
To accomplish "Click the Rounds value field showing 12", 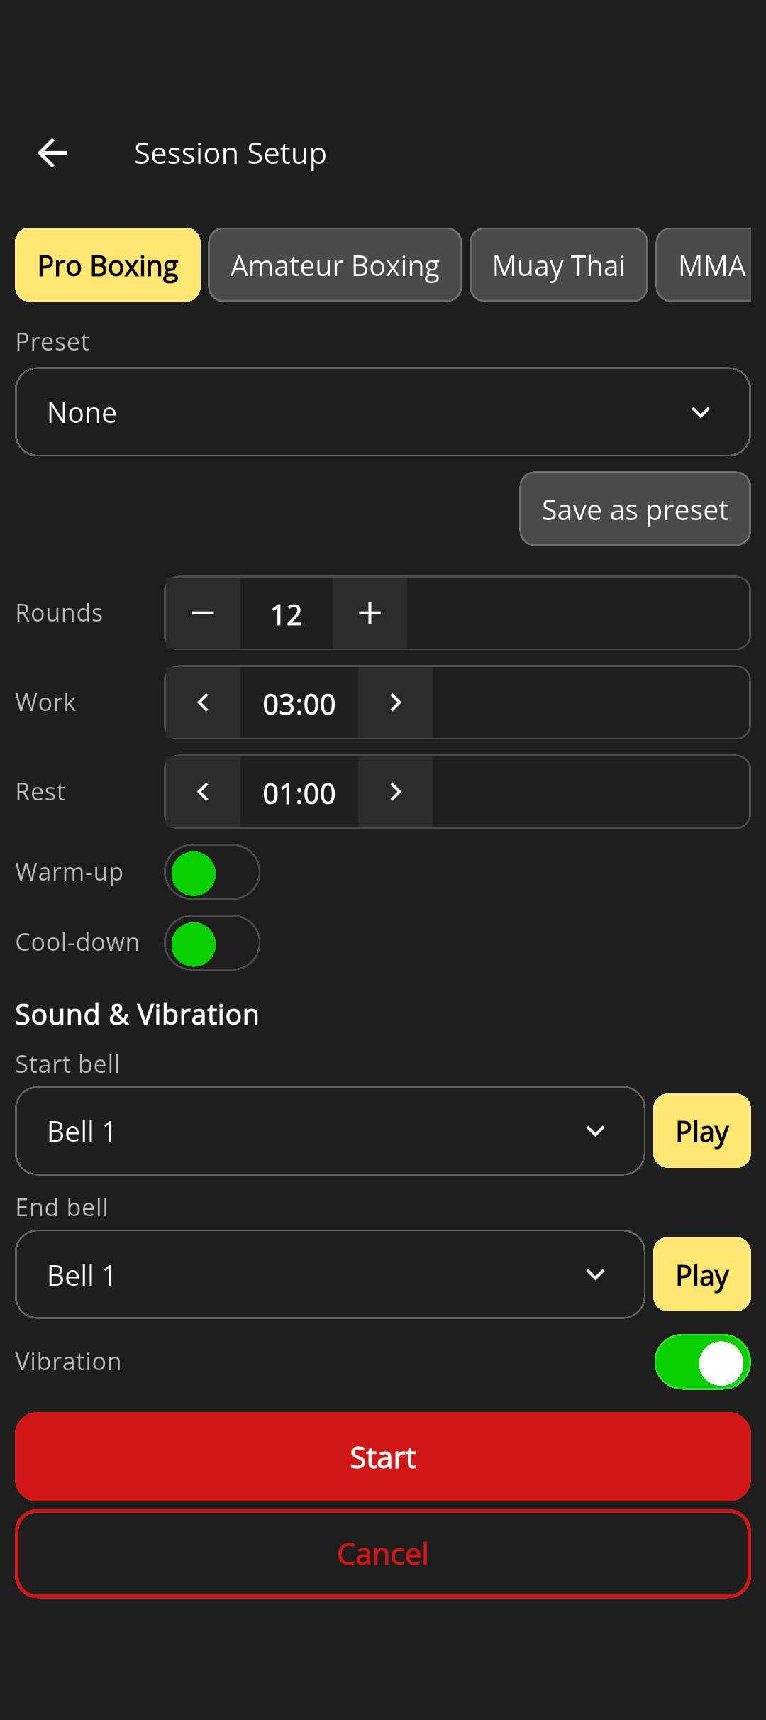I will click(287, 614).
